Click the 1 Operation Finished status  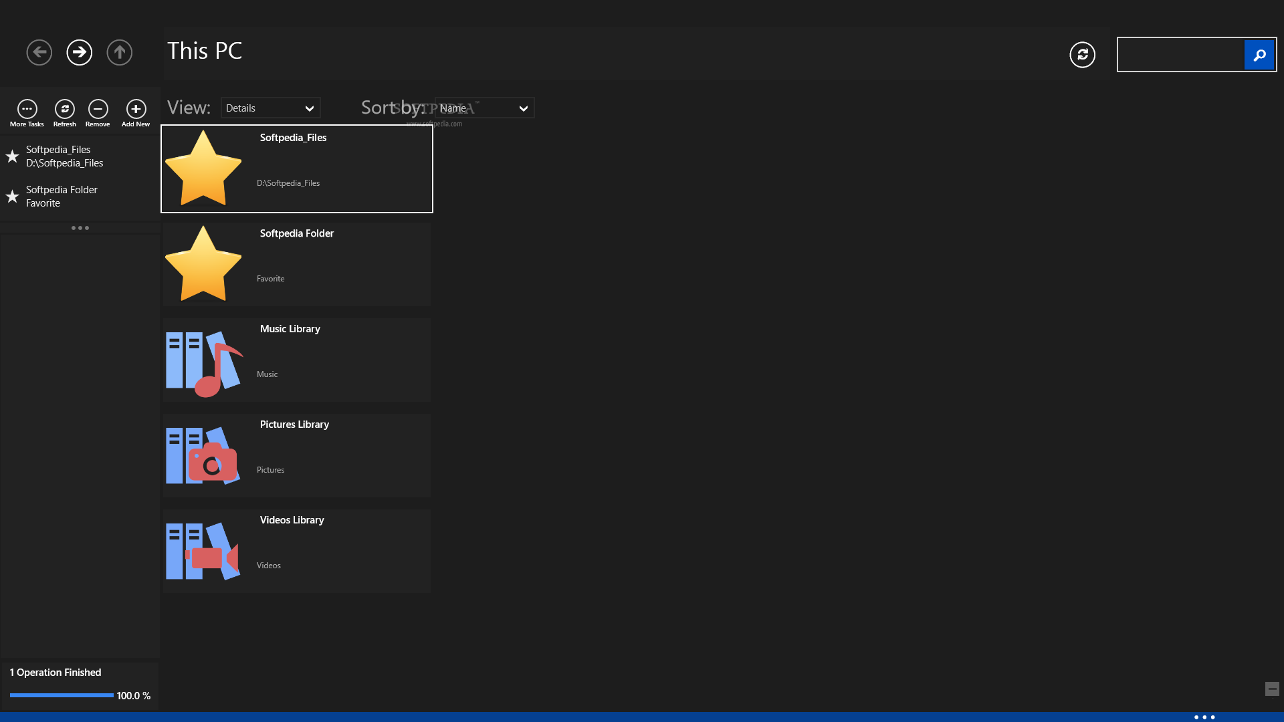[56, 673]
